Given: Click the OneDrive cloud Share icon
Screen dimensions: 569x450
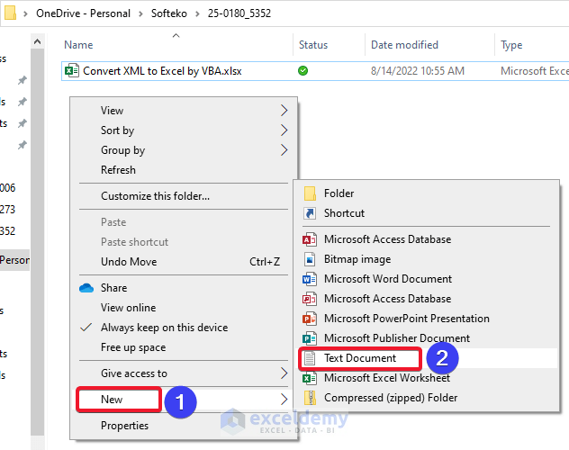Looking at the screenshot, I should pos(86,288).
